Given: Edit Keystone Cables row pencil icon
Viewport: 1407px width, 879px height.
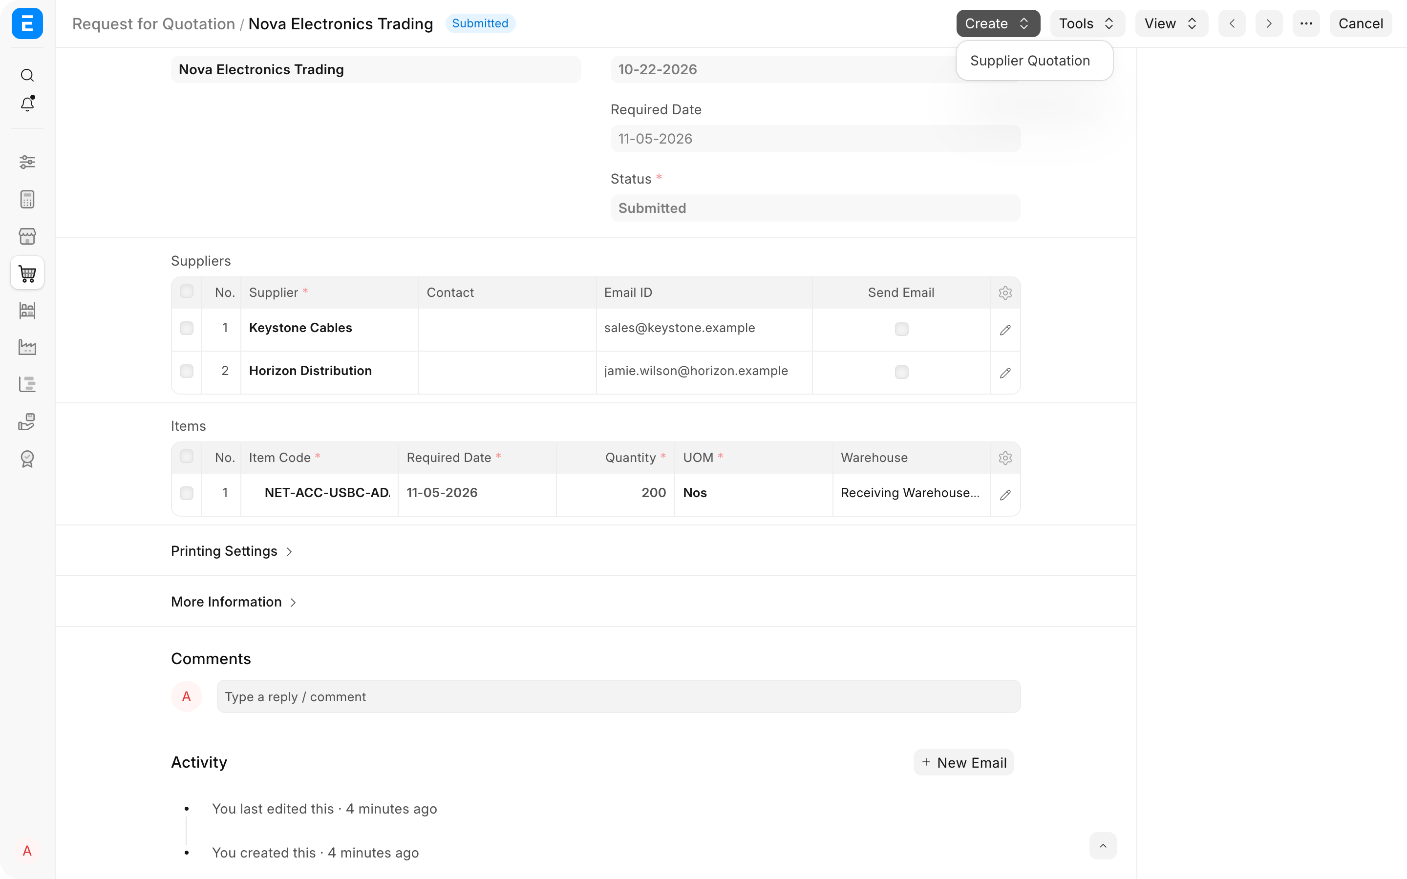Looking at the screenshot, I should (1005, 330).
